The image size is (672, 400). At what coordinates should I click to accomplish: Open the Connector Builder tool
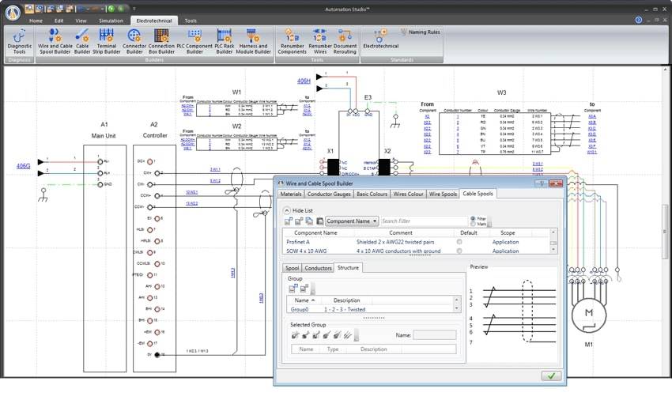point(134,42)
